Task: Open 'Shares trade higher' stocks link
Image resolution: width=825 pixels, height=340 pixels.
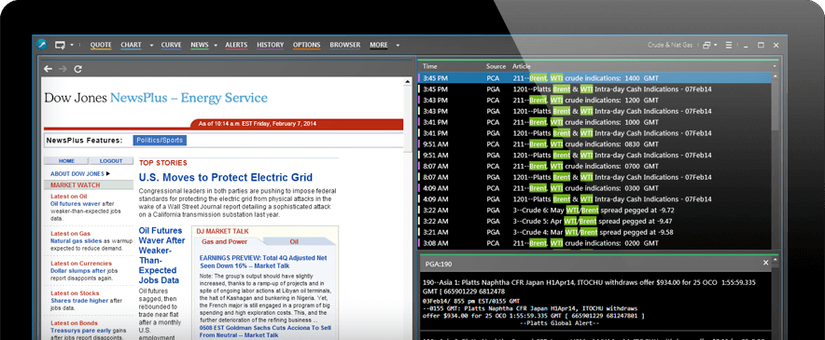Action: pos(78,301)
